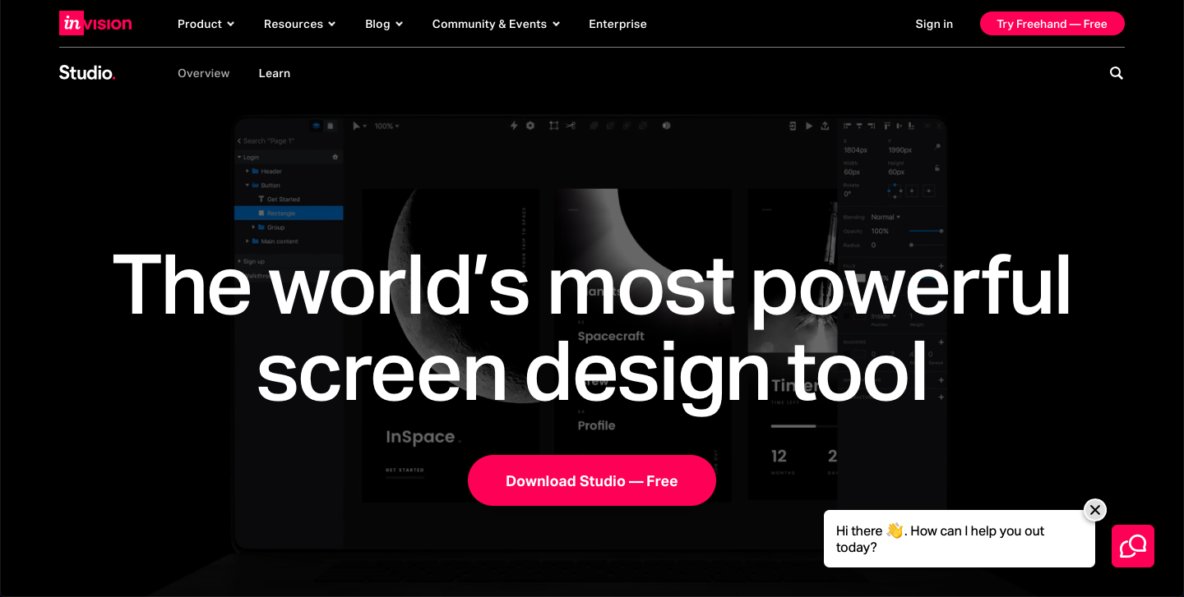Open the 'Hi there' chat message
This screenshot has height=597, width=1184.
point(960,539)
